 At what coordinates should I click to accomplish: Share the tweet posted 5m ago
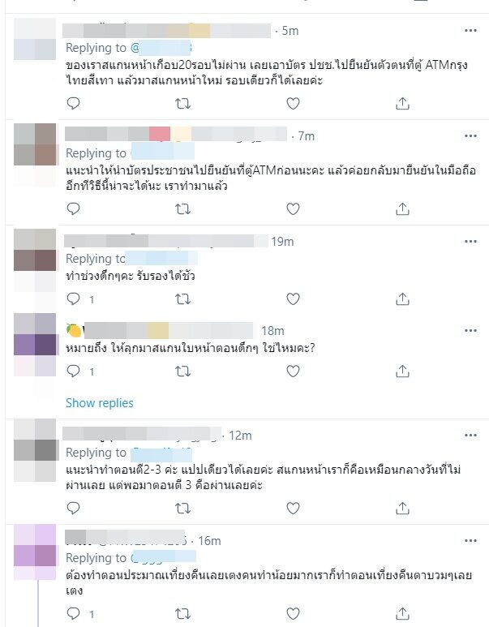[x=402, y=104]
